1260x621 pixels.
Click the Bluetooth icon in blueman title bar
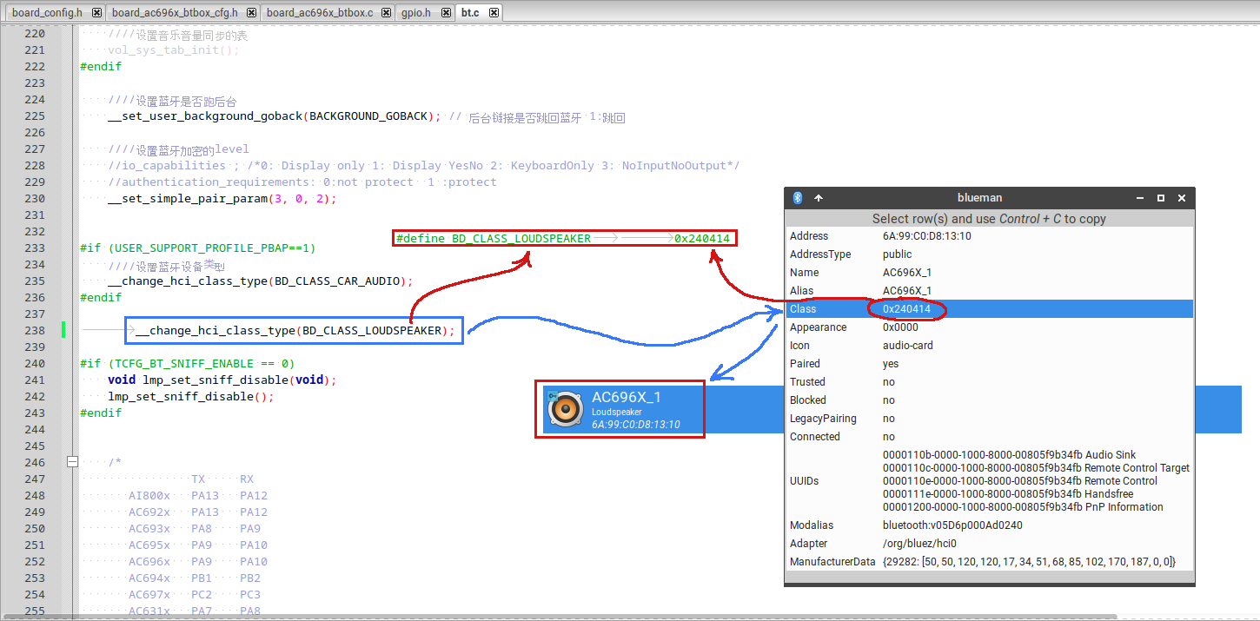(798, 198)
